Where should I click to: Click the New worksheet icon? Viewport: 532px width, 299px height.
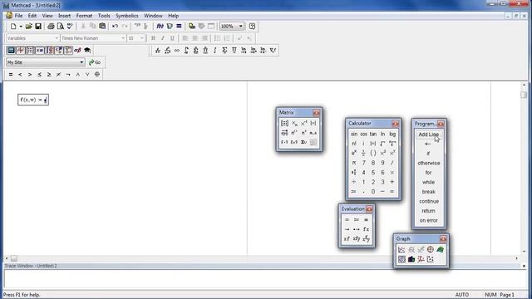[x=13, y=26]
